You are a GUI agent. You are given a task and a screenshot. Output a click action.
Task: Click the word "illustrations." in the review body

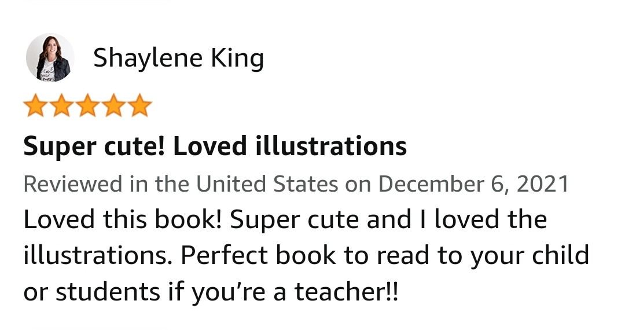pos(98,255)
